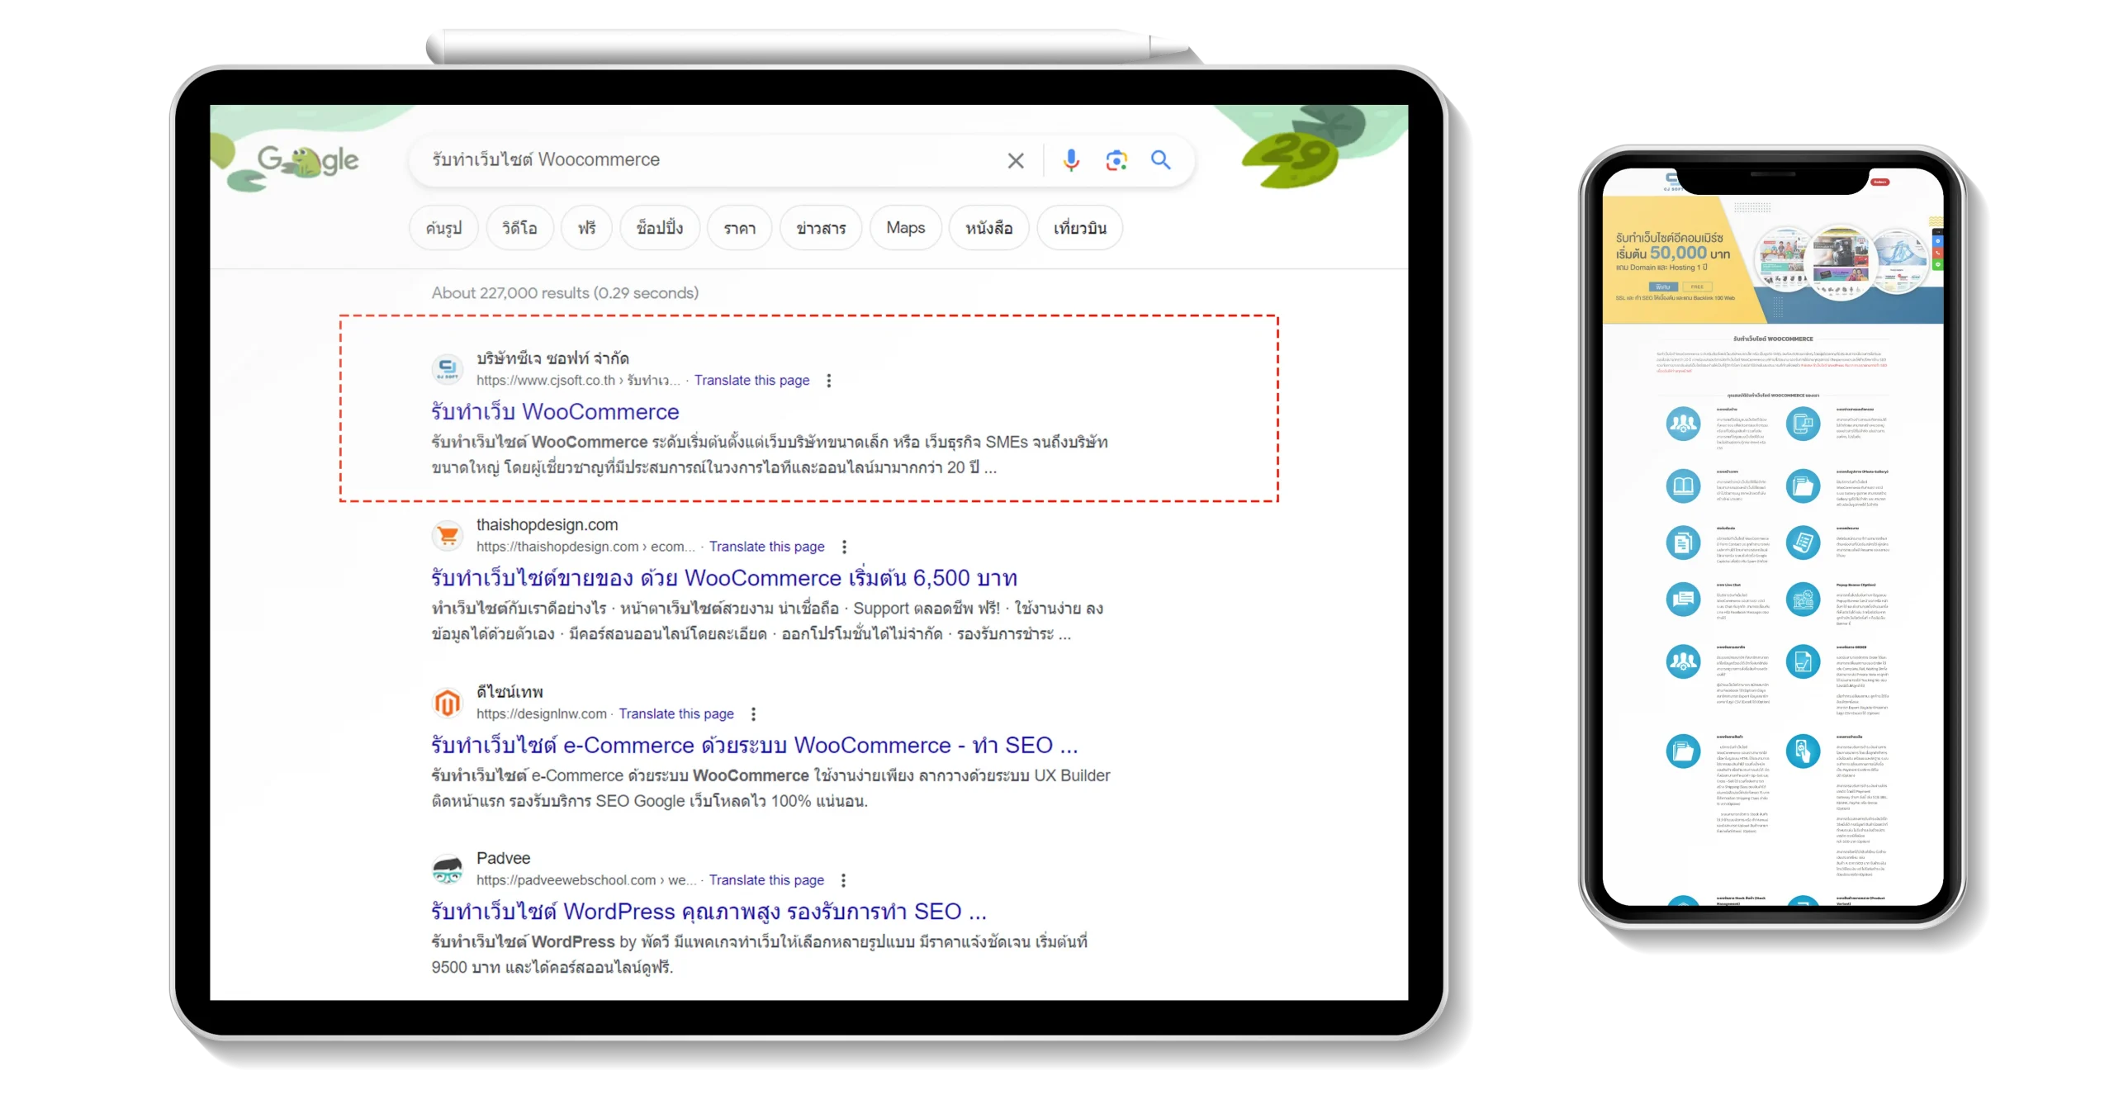Tap the phone-with-alert feature icon on phone page

pyautogui.click(x=1803, y=424)
